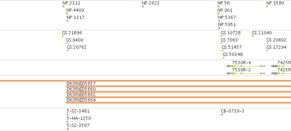Image resolution: width=291 pixels, height=131 pixels.
Task: Click the GS:21040 insertion marker
Action: [253, 36]
